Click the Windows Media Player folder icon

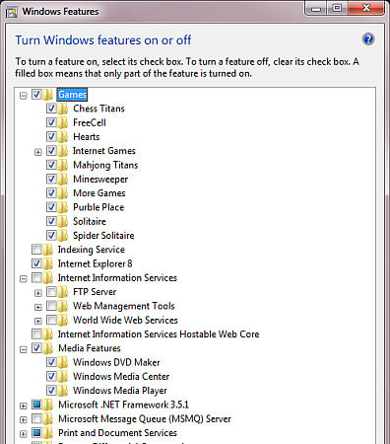pyautogui.click(x=63, y=391)
